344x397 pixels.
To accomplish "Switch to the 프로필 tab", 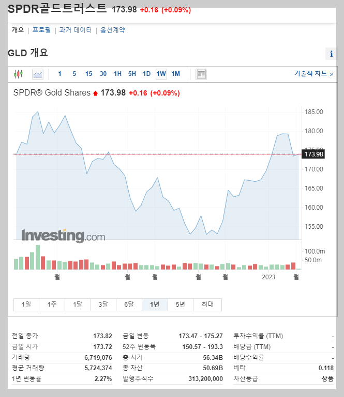I will pyautogui.click(x=41, y=30).
